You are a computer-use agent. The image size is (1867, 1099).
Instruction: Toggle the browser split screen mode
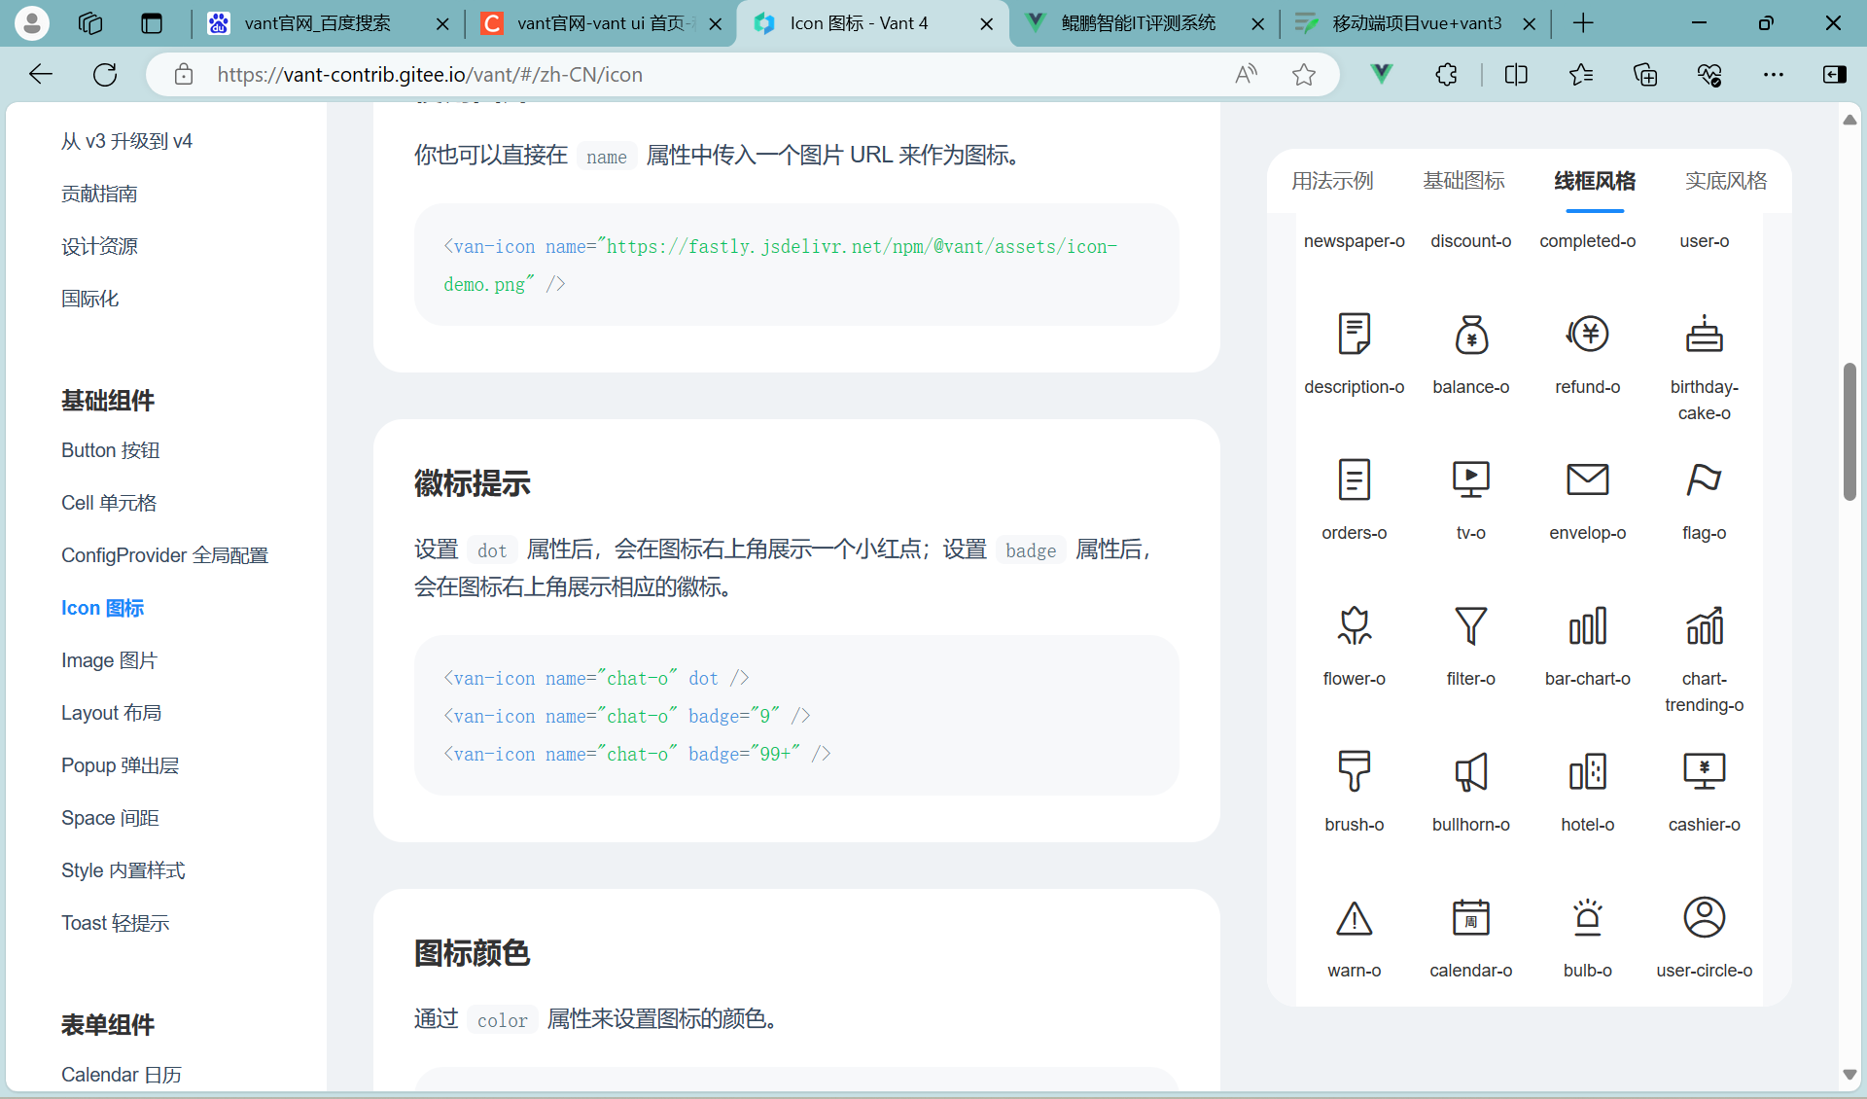tap(1516, 74)
